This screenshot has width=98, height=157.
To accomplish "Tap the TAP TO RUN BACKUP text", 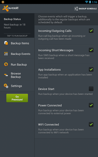I will click(x=17, y=36).
